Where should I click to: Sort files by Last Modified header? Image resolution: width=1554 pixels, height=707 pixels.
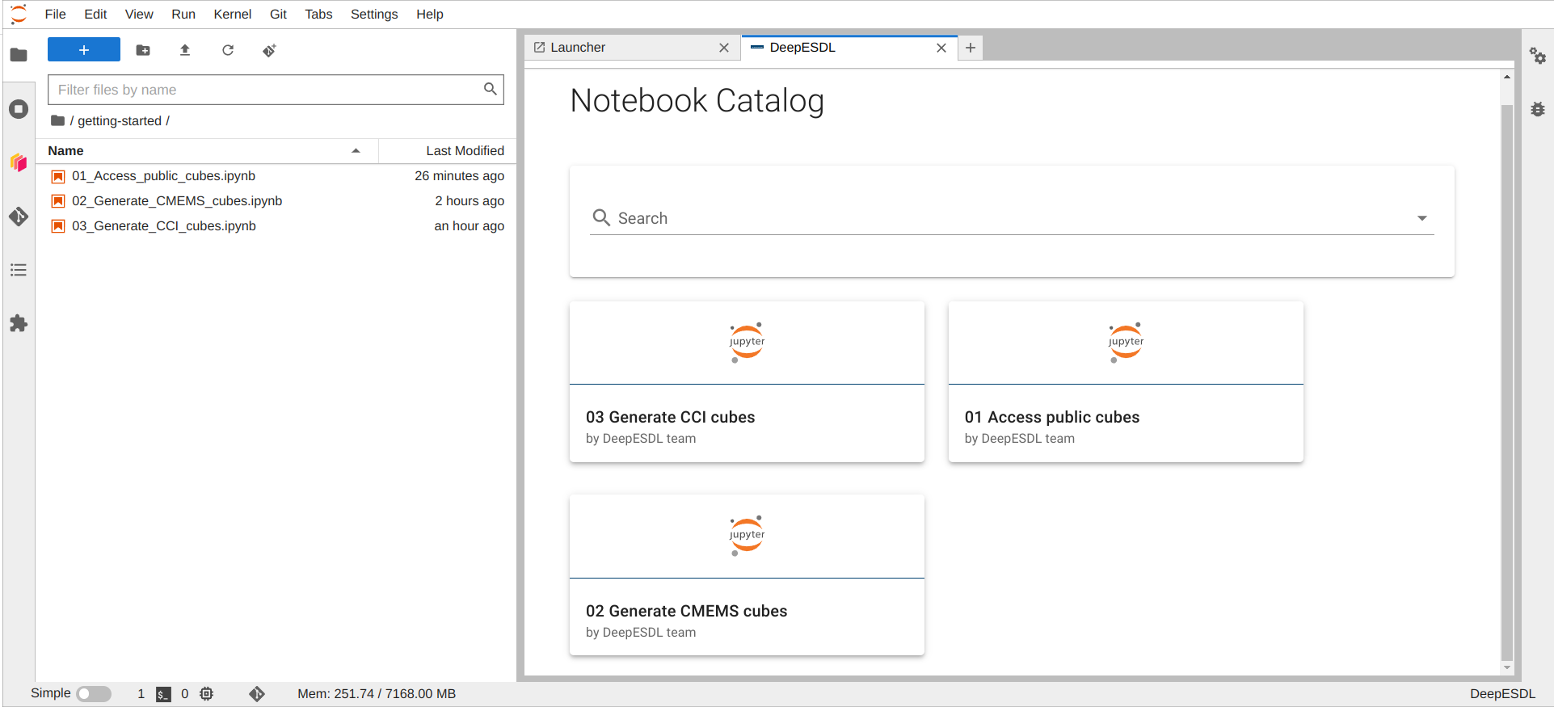pos(465,151)
